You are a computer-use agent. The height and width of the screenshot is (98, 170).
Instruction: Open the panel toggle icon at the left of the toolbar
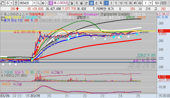click(x=2, y=3)
